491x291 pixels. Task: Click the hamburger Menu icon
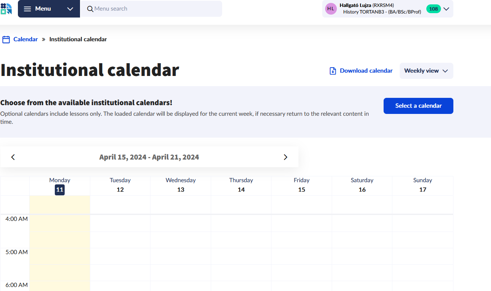27,9
